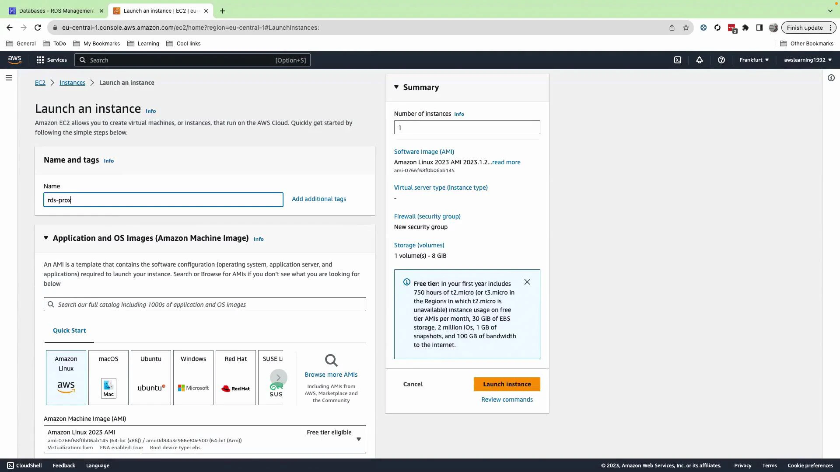840x472 pixels.
Task: Open the Chrome three-dot menu
Action: (x=830, y=28)
